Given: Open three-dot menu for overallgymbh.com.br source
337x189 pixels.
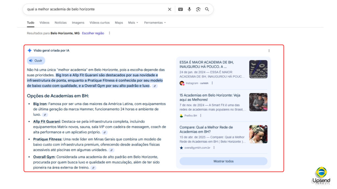Looking at the screenshot, I should (214, 148).
